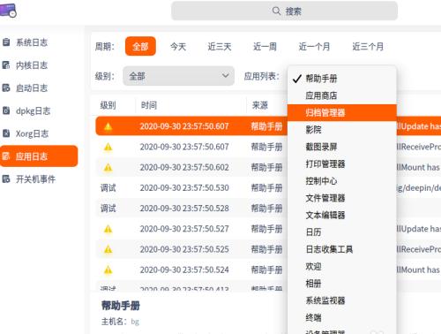Filter period by 近一周

click(265, 47)
